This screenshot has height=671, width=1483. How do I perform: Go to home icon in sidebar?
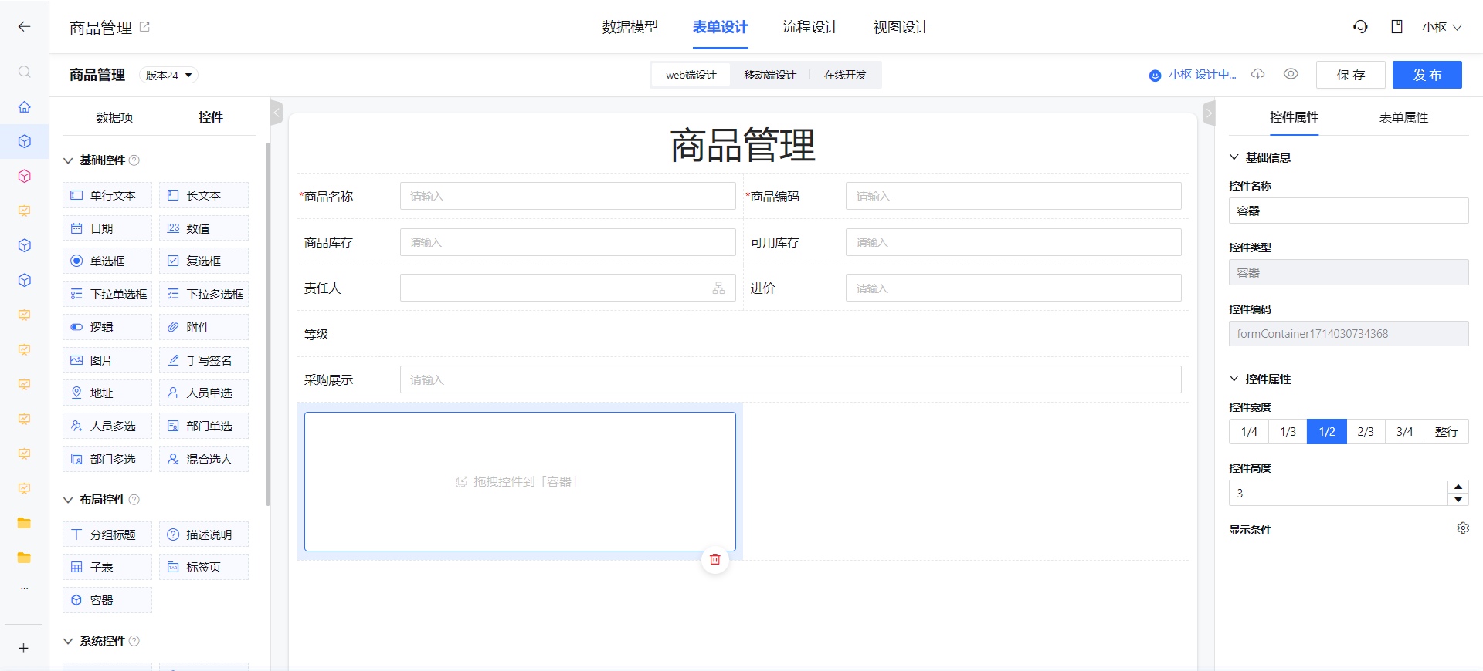pyautogui.click(x=25, y=106)
